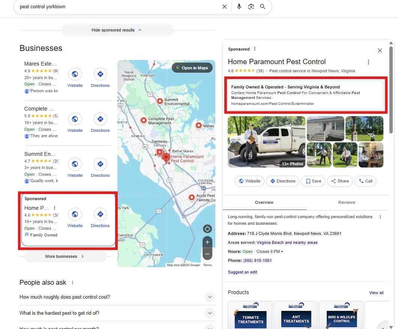Zoom in on the map

coord(207,242)
